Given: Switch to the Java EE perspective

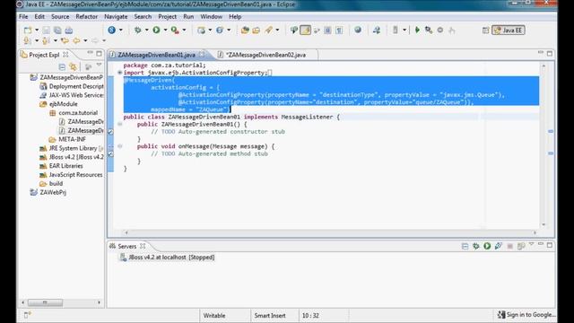Looking at the screenshot, I should point(509,30).
